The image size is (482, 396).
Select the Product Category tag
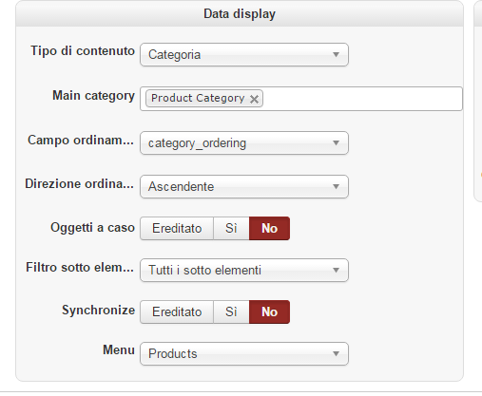coord(198,99)
